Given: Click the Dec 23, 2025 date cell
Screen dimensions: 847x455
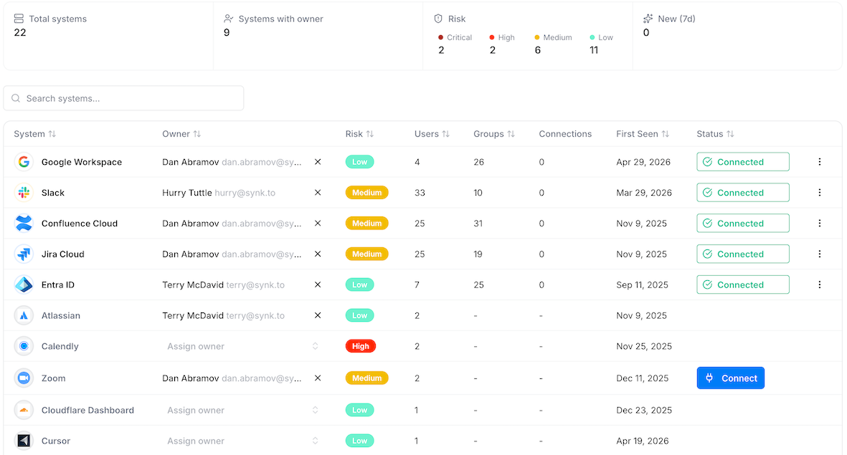Looking at the screenshot, I should [x=644, y=410].
